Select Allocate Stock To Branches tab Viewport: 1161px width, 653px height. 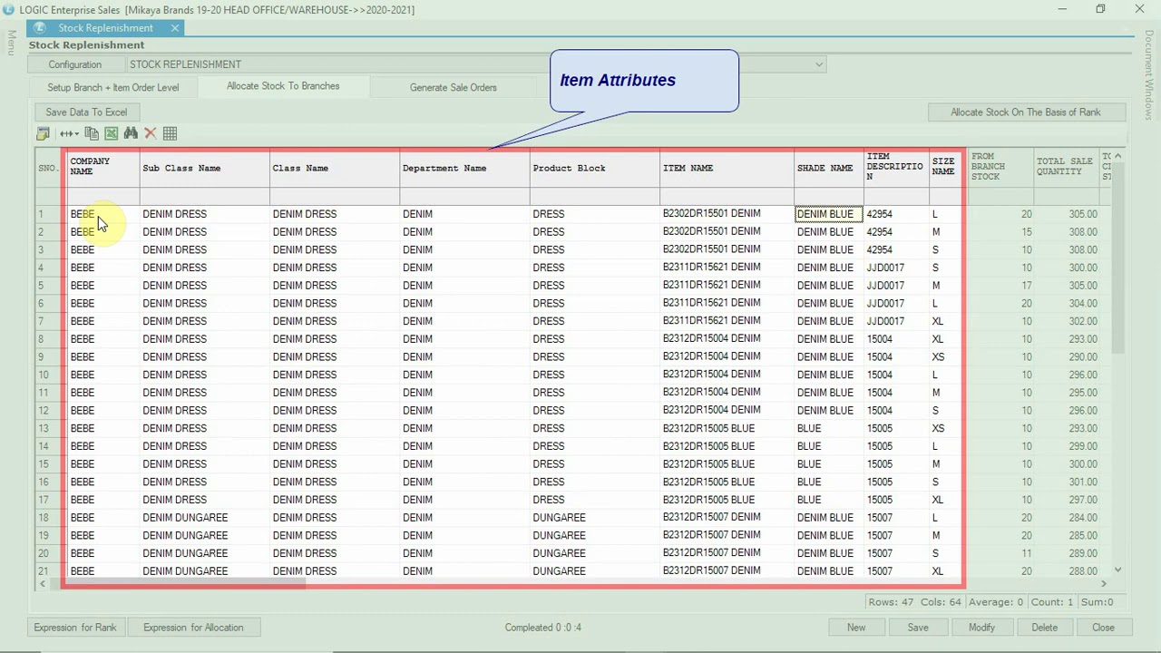[x=283, y=86]
